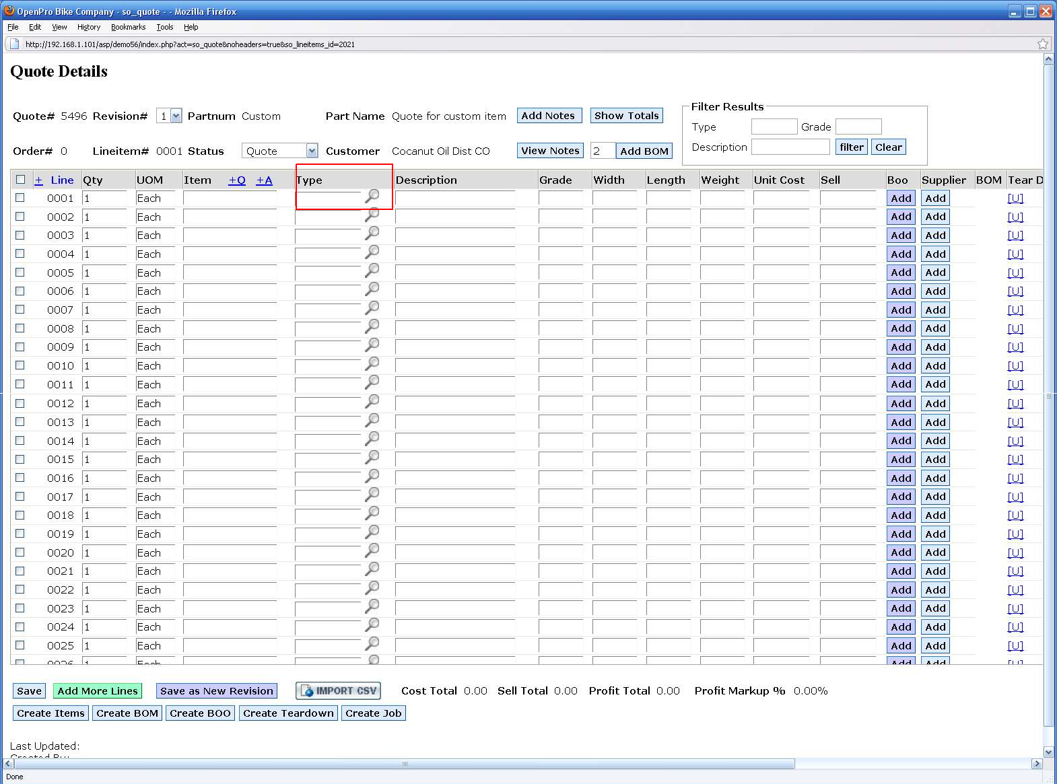The height and width of the screenshot is (784, 1057).
Task: Open the Bookmarks menu
Action: (128, 27)
